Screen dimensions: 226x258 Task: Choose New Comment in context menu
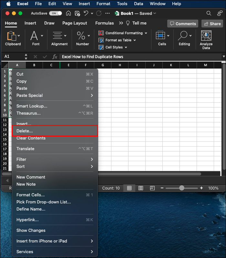click(x=55, y=177)
